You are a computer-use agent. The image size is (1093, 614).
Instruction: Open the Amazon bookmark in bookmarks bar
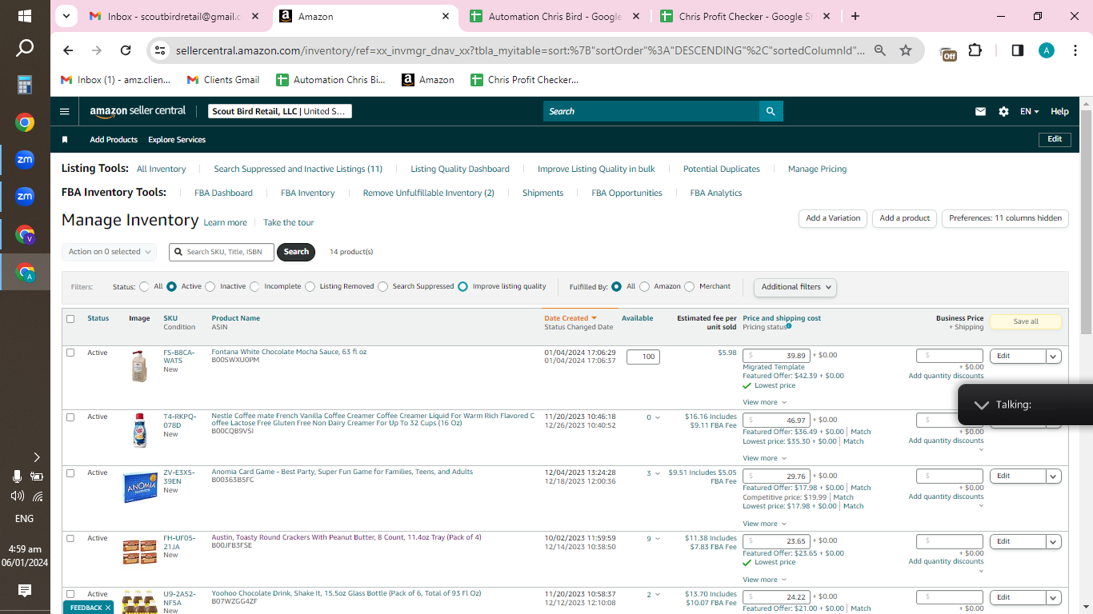pyautogui.click(x=429, y=80)
